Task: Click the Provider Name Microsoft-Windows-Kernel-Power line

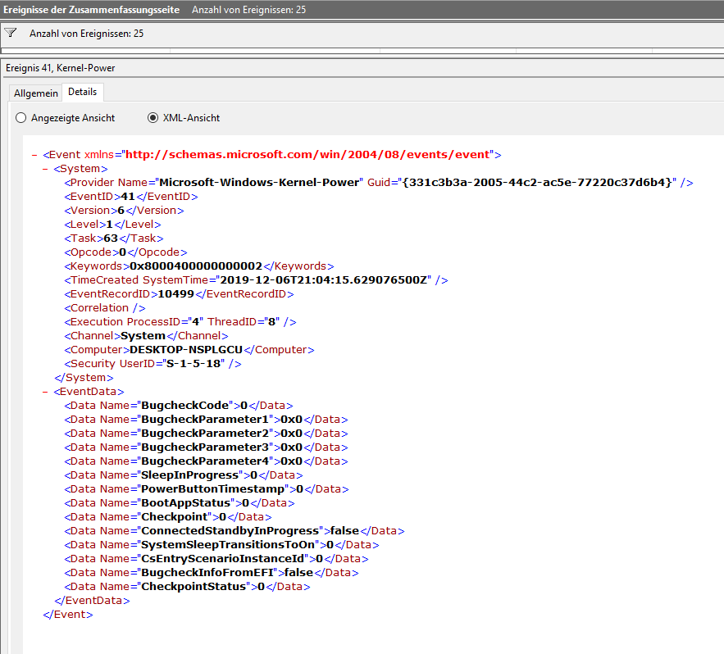Action: pyautogui.click(x=379, y=183)
